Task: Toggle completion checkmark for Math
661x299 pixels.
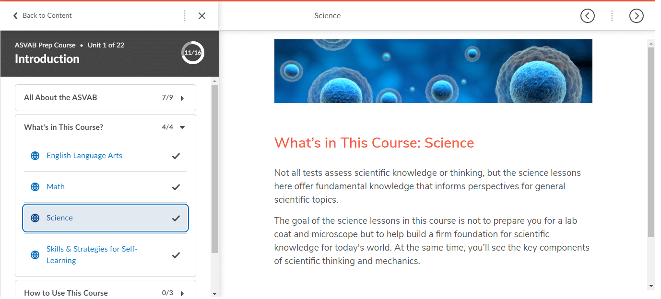Action: 176,187
